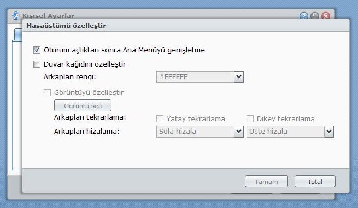Select the partially hidden tab behind the dialog
This screenshot has width=358, height=208.
[18, 35]
